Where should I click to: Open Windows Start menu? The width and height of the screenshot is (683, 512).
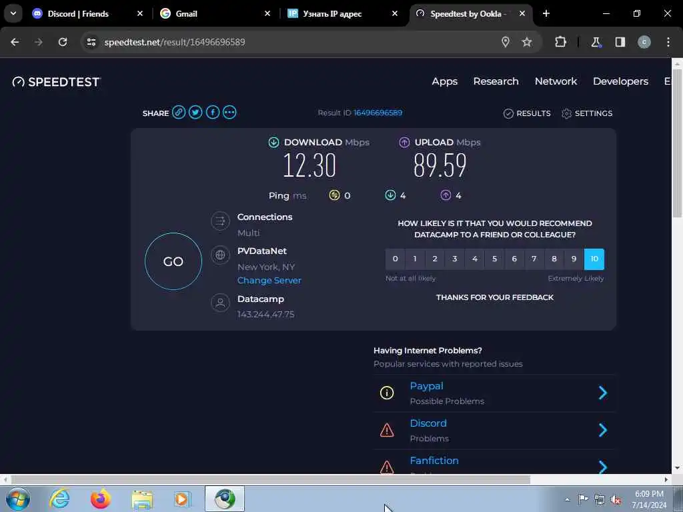18,499
